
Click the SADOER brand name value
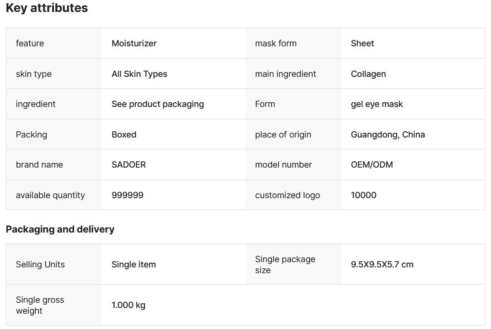pos(129,165)
